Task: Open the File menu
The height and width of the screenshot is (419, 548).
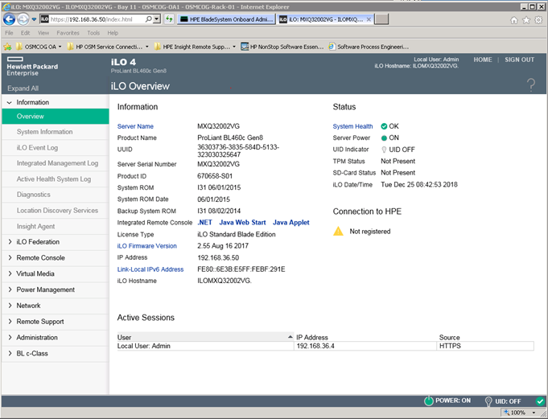Action: pos(9,33)
